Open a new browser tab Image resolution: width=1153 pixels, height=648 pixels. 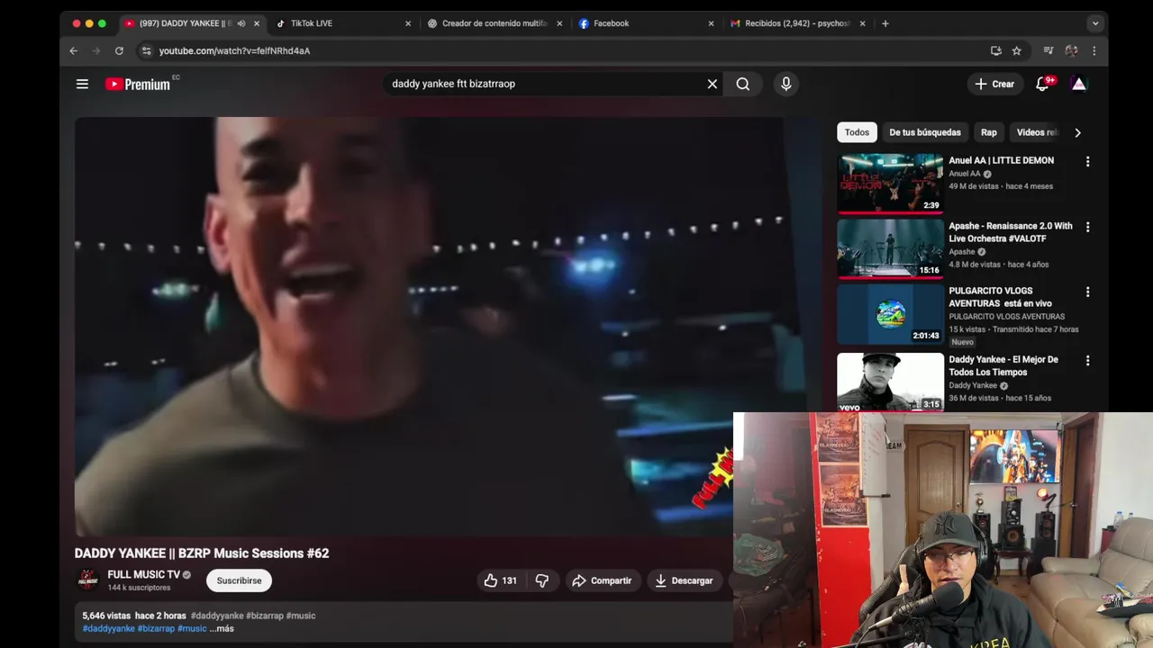[885, 23]
